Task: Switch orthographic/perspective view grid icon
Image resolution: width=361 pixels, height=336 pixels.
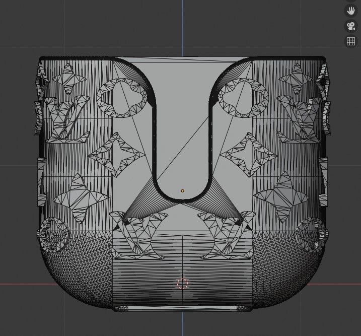Action: click(350, 41)
